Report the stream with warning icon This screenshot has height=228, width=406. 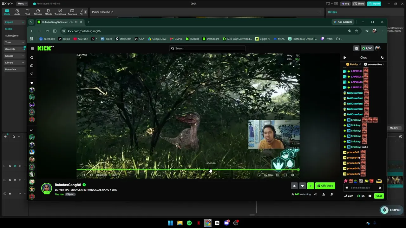pos(324,194)
